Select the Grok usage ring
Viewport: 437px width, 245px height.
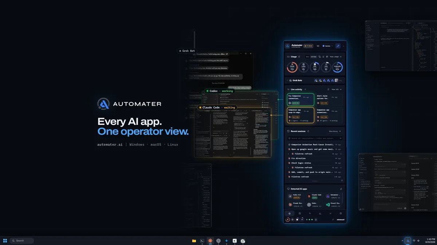click(x=326, y=67)
